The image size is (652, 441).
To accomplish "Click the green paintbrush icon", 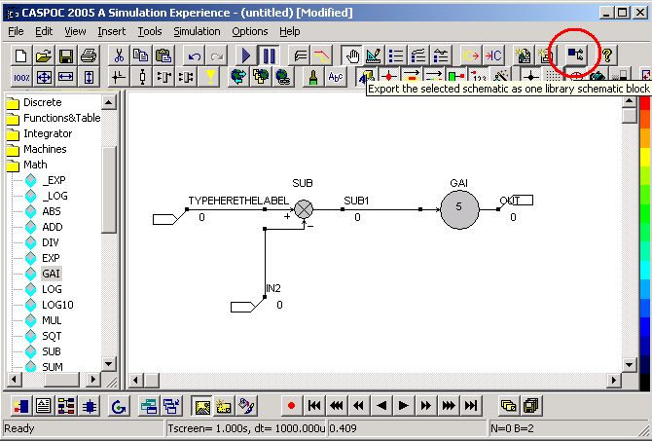I will pyautogui.click(x=313, y=77).
